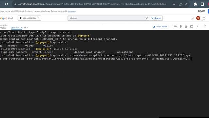209x118 pixels.
Task: Close the (gcp-p-d) terminal tab
Action: [21, 28]
